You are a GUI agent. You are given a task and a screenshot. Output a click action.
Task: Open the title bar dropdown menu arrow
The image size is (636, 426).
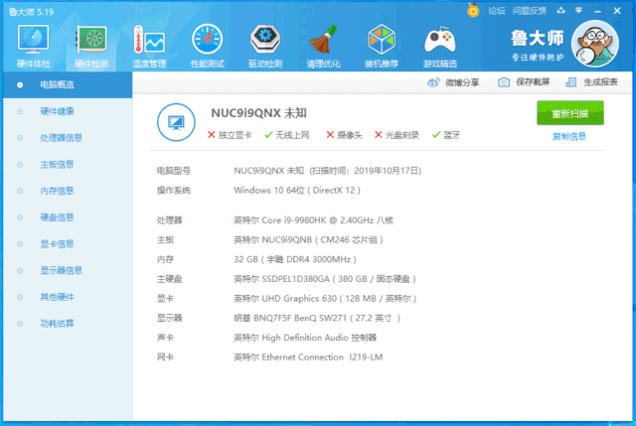(578, 11)
